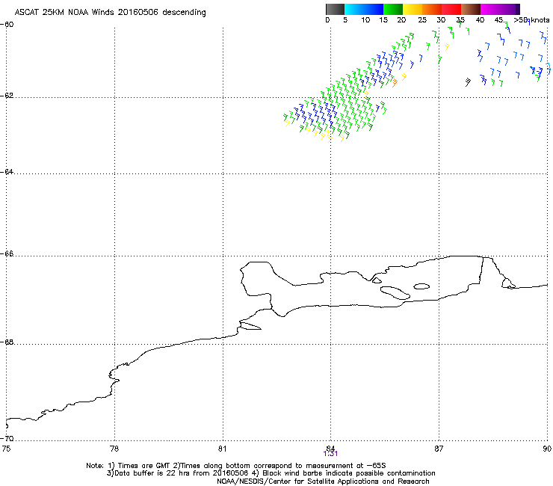This screenshot has width=553, height=486.
Task: Click the "30" label under the color bar
Action: pos(441,20)
